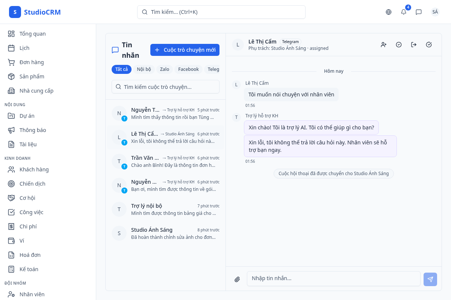Click the chat bubble icon in header
The height and width of the screenshot is (300, 451).
coord(419,12)
